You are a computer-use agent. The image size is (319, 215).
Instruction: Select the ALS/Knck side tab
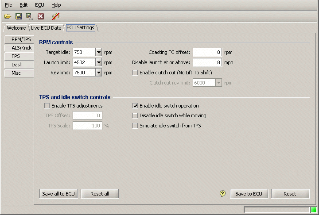22,47
